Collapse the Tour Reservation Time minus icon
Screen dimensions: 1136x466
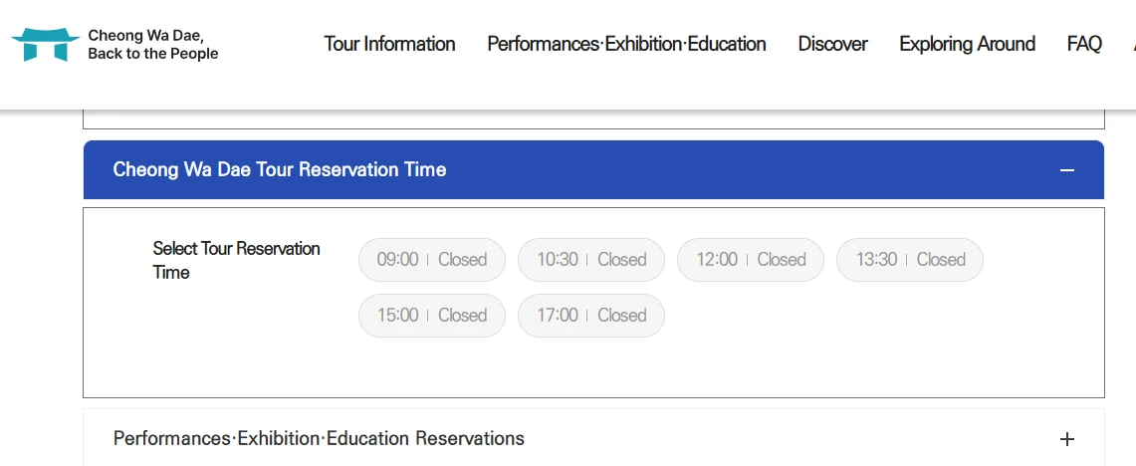pos(1067,170)
